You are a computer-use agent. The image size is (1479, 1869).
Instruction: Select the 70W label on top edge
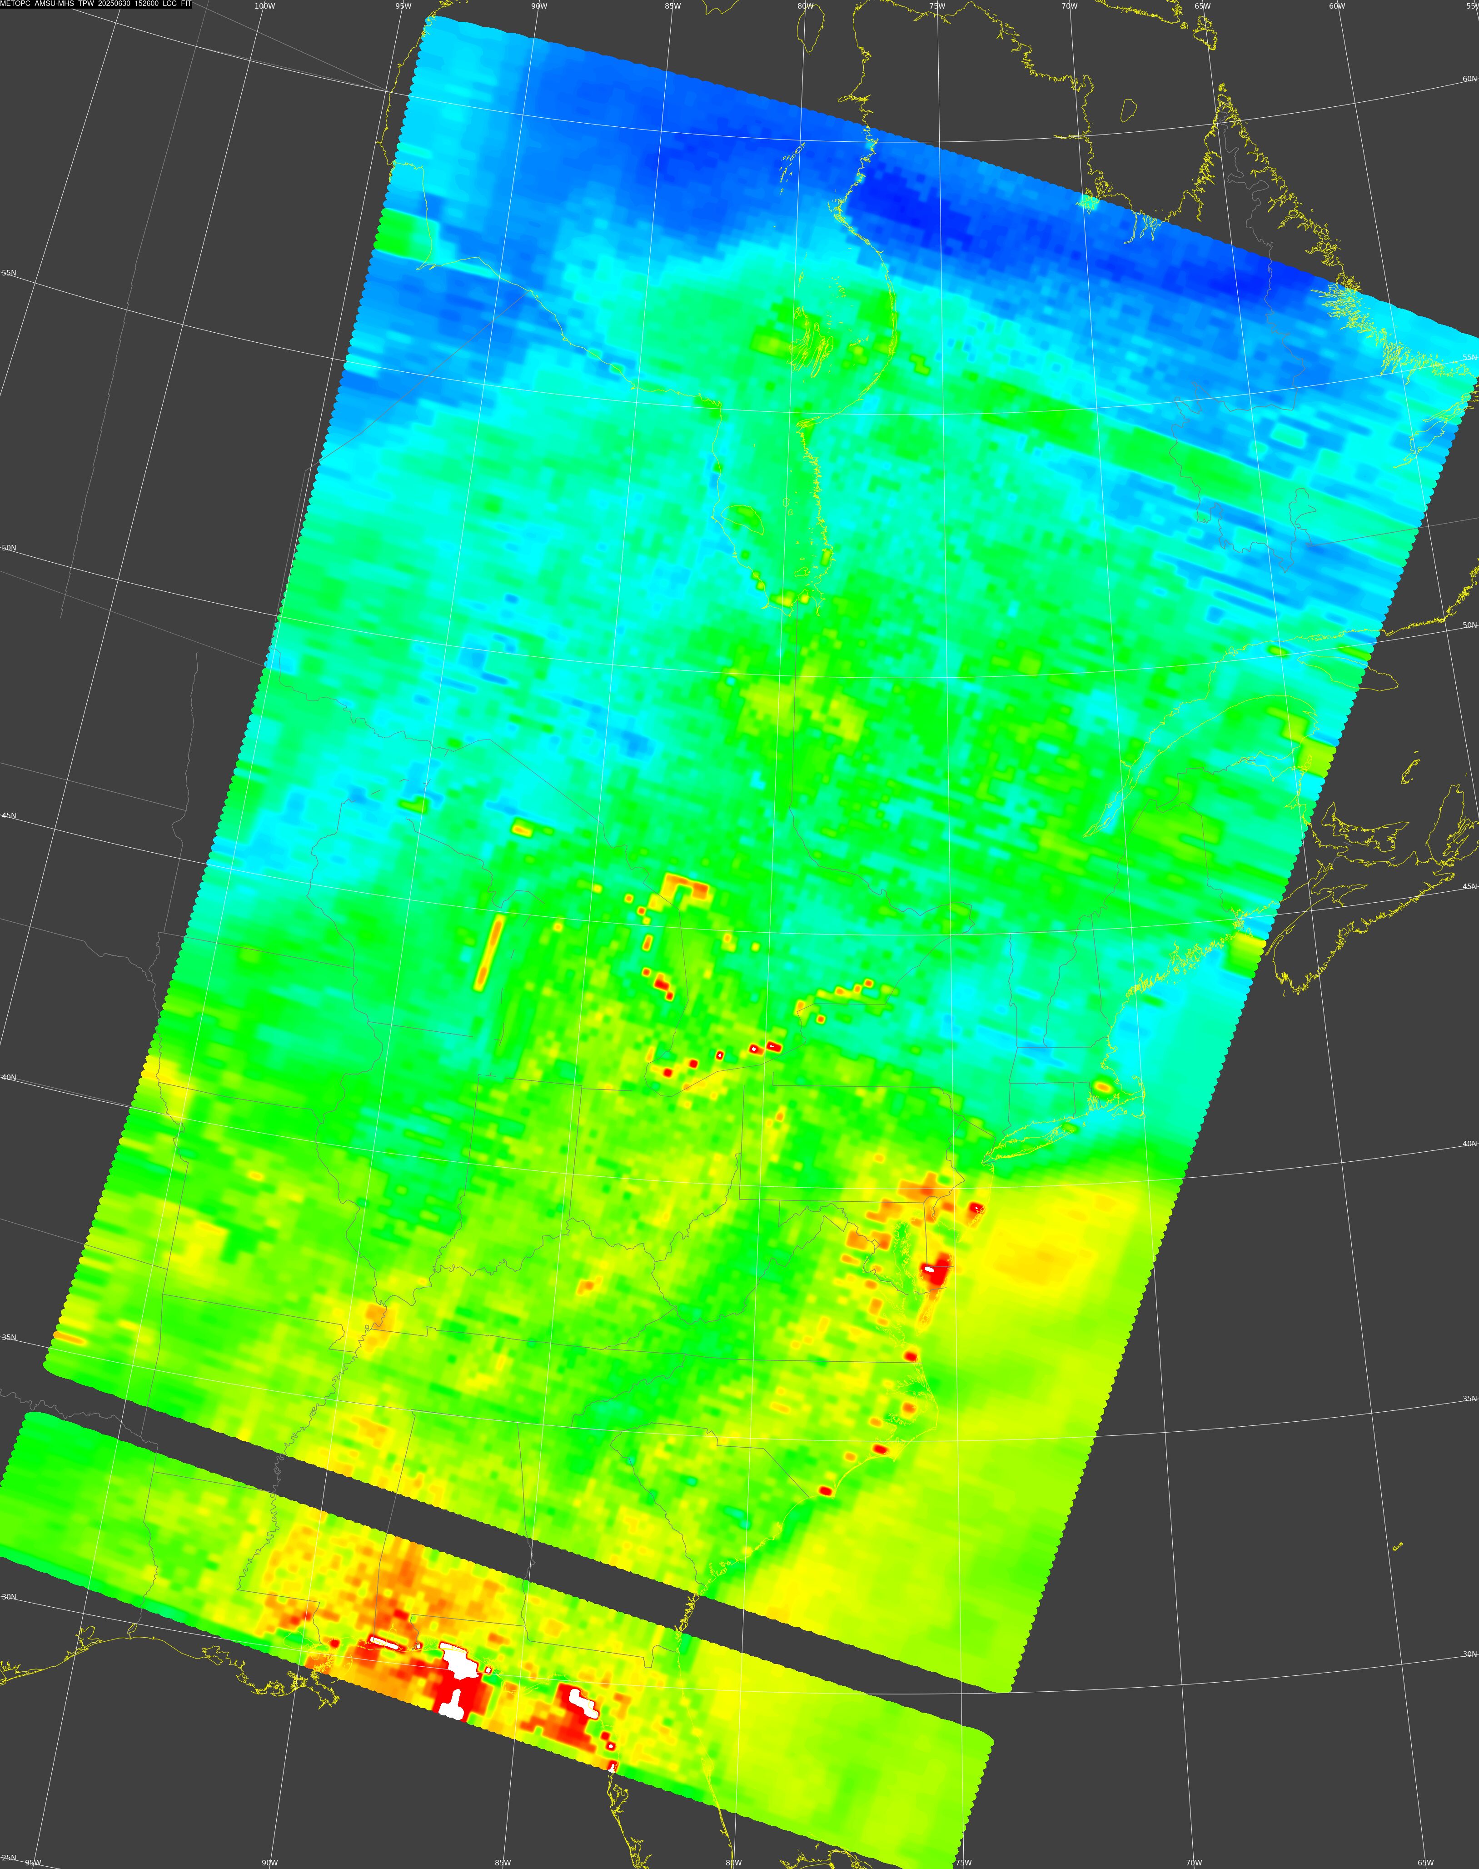(1070, 6)
